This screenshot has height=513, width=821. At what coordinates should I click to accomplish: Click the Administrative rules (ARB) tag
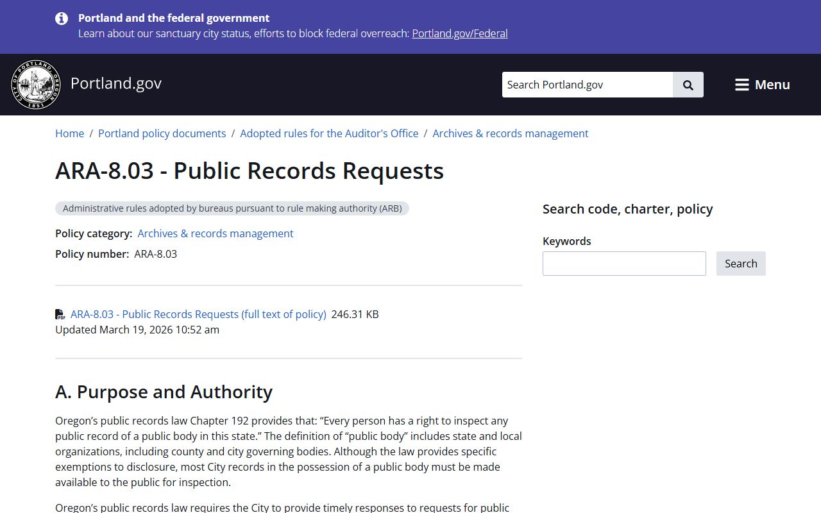click(x=232, y=208)
